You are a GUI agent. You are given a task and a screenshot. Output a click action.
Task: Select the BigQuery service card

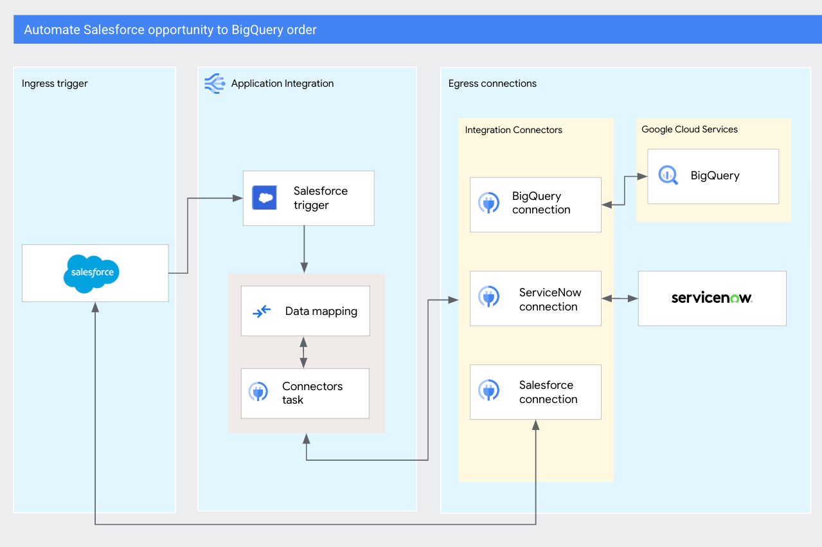coord(713,175)
